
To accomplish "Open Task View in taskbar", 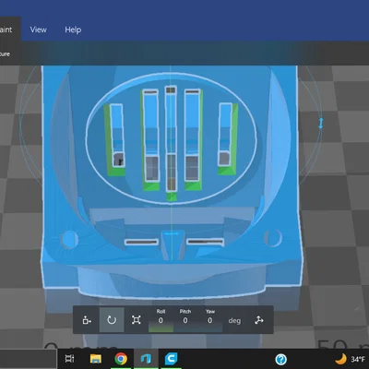I will (69, 359).
